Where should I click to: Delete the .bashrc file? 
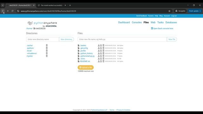point(103,45)
